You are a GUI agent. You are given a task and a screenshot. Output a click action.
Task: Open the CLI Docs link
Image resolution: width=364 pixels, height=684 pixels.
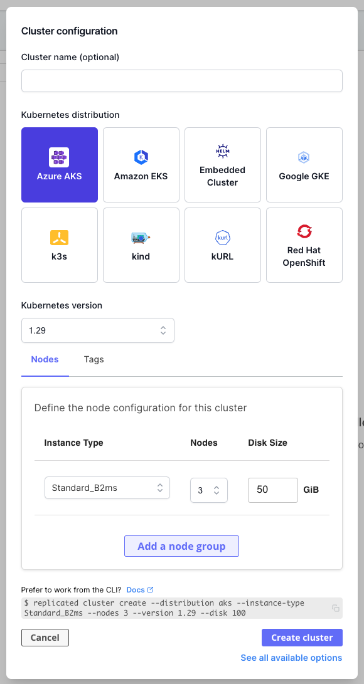pos(137,589)
